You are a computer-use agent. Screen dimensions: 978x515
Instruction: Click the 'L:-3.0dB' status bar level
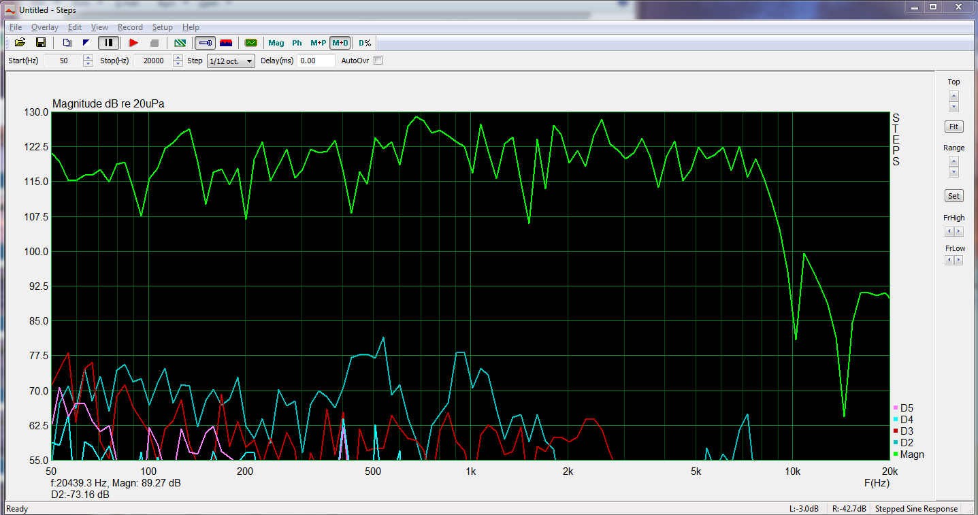804,509
